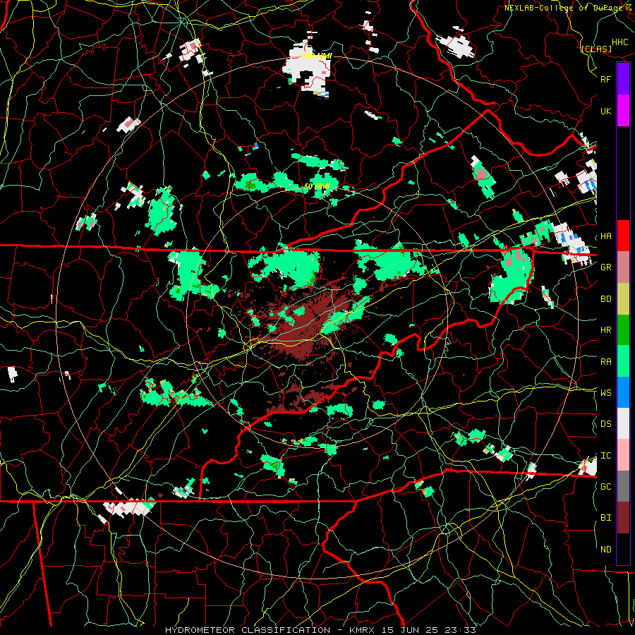Click the HA red legend swatch
The width and height of the screenshot is (635, 635).
(623, 236)
